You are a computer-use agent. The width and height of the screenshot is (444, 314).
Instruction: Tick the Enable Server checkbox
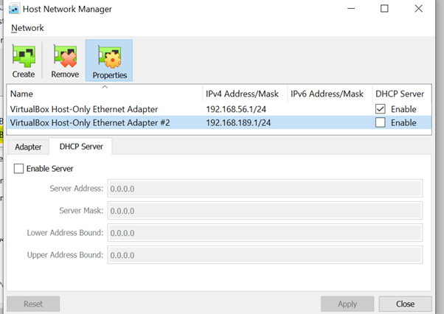click(19, 169)
